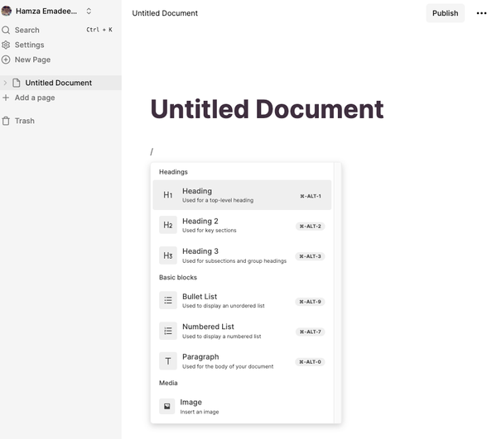Viewport: 497px width, 439px height.
Task: Click the Paragraph T icon
Action: 168,361
